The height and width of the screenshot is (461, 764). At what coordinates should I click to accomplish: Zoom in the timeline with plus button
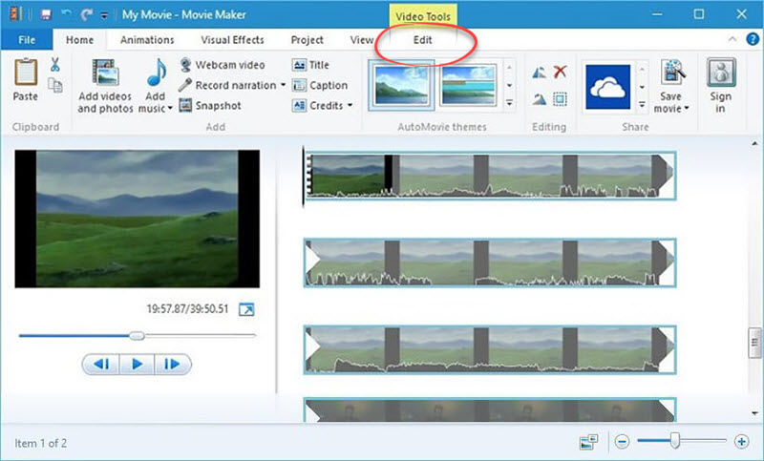(742, 442)
